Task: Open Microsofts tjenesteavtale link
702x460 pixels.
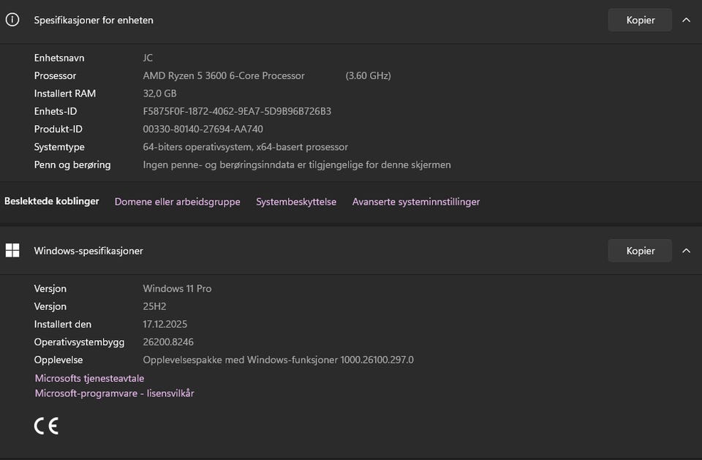Action: (x=89, y=378)
